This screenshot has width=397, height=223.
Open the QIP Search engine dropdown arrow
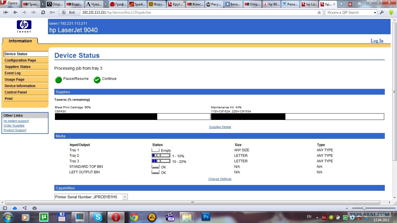375,12
